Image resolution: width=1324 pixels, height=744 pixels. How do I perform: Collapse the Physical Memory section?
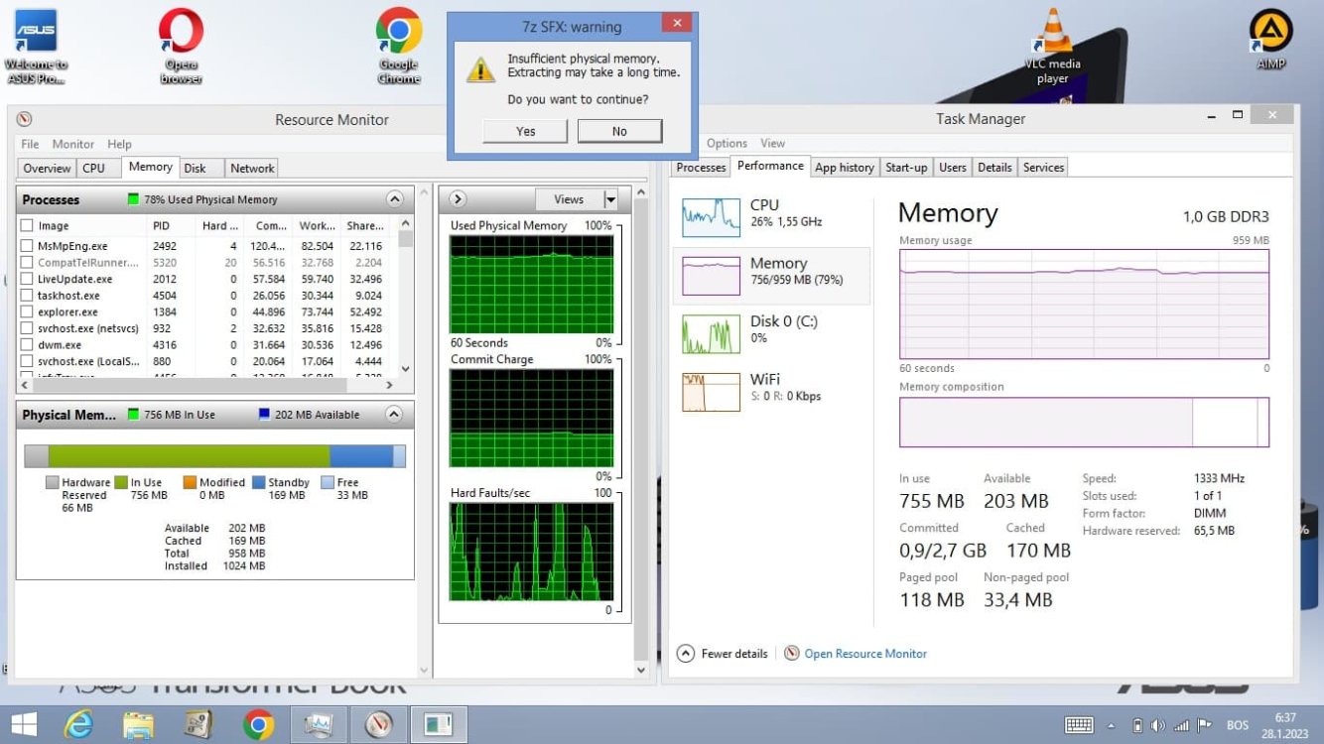click(x=394, y=415)
